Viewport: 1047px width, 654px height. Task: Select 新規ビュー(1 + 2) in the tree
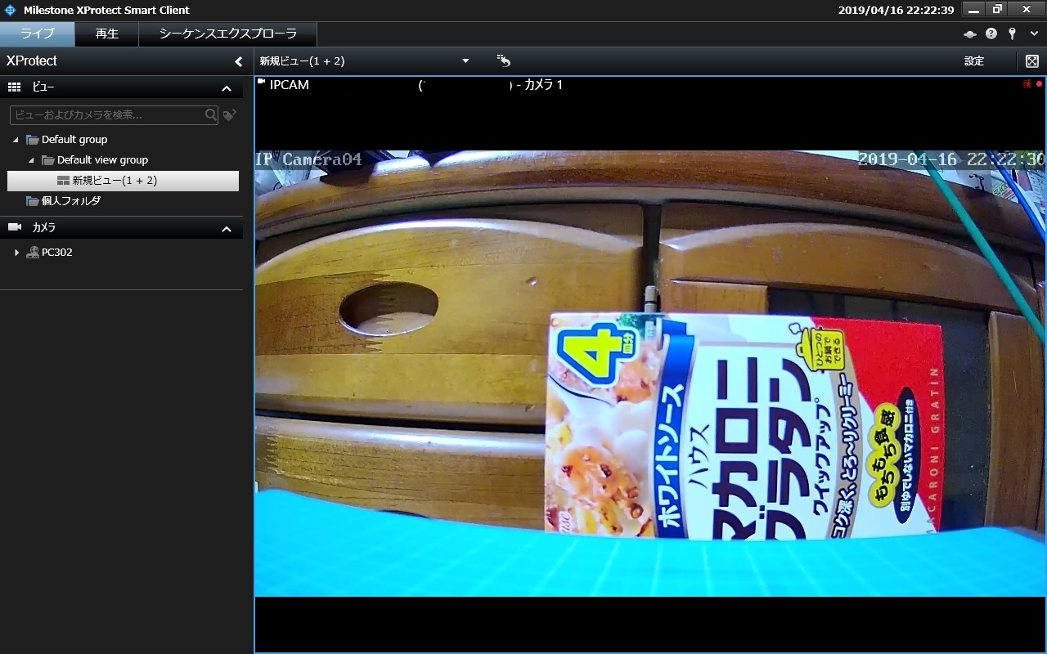coord(123,181)
